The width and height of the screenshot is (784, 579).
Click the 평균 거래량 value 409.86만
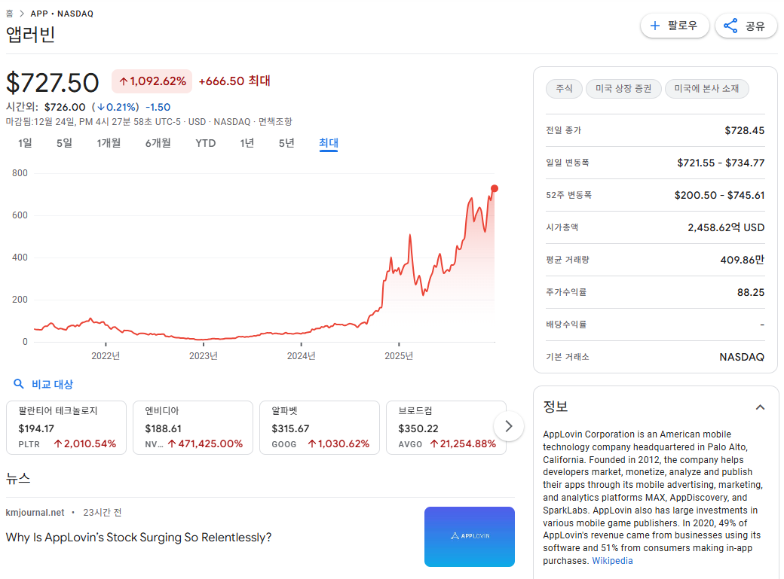pos(743,260)
